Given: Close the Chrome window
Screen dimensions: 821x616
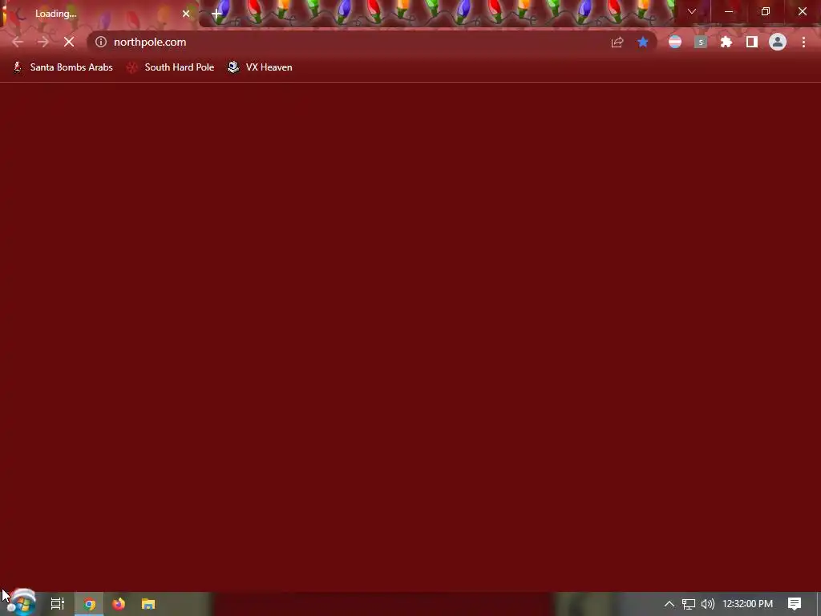Looking at the screenshot, I should [x=802, y=11].
